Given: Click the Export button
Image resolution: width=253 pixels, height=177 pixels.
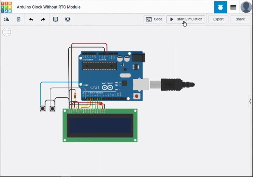Looking at the screenshot, I should pos(218,19).
